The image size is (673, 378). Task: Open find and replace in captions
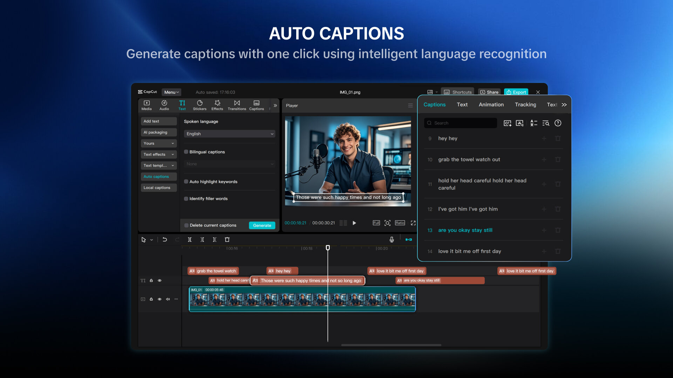(546, 123)
